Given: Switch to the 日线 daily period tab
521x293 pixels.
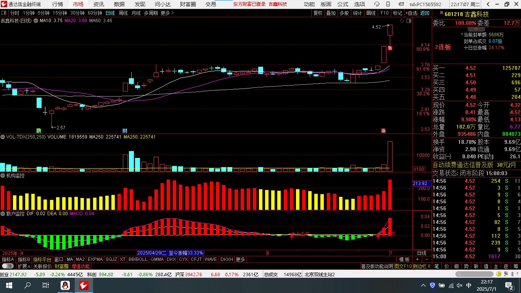Looking at the screenshot, I should tap(110, 13).
